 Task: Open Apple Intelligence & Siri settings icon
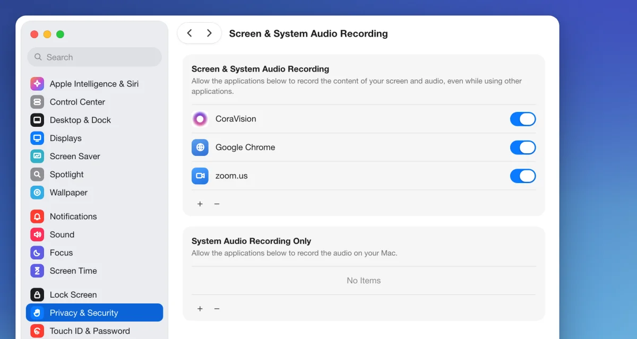37,84
